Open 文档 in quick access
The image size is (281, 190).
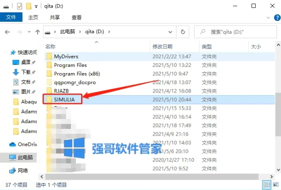tap(26, 82)
